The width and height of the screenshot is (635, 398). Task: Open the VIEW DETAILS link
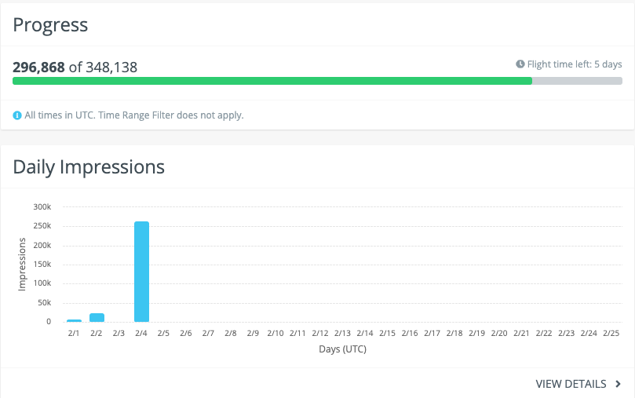[571, 384]
